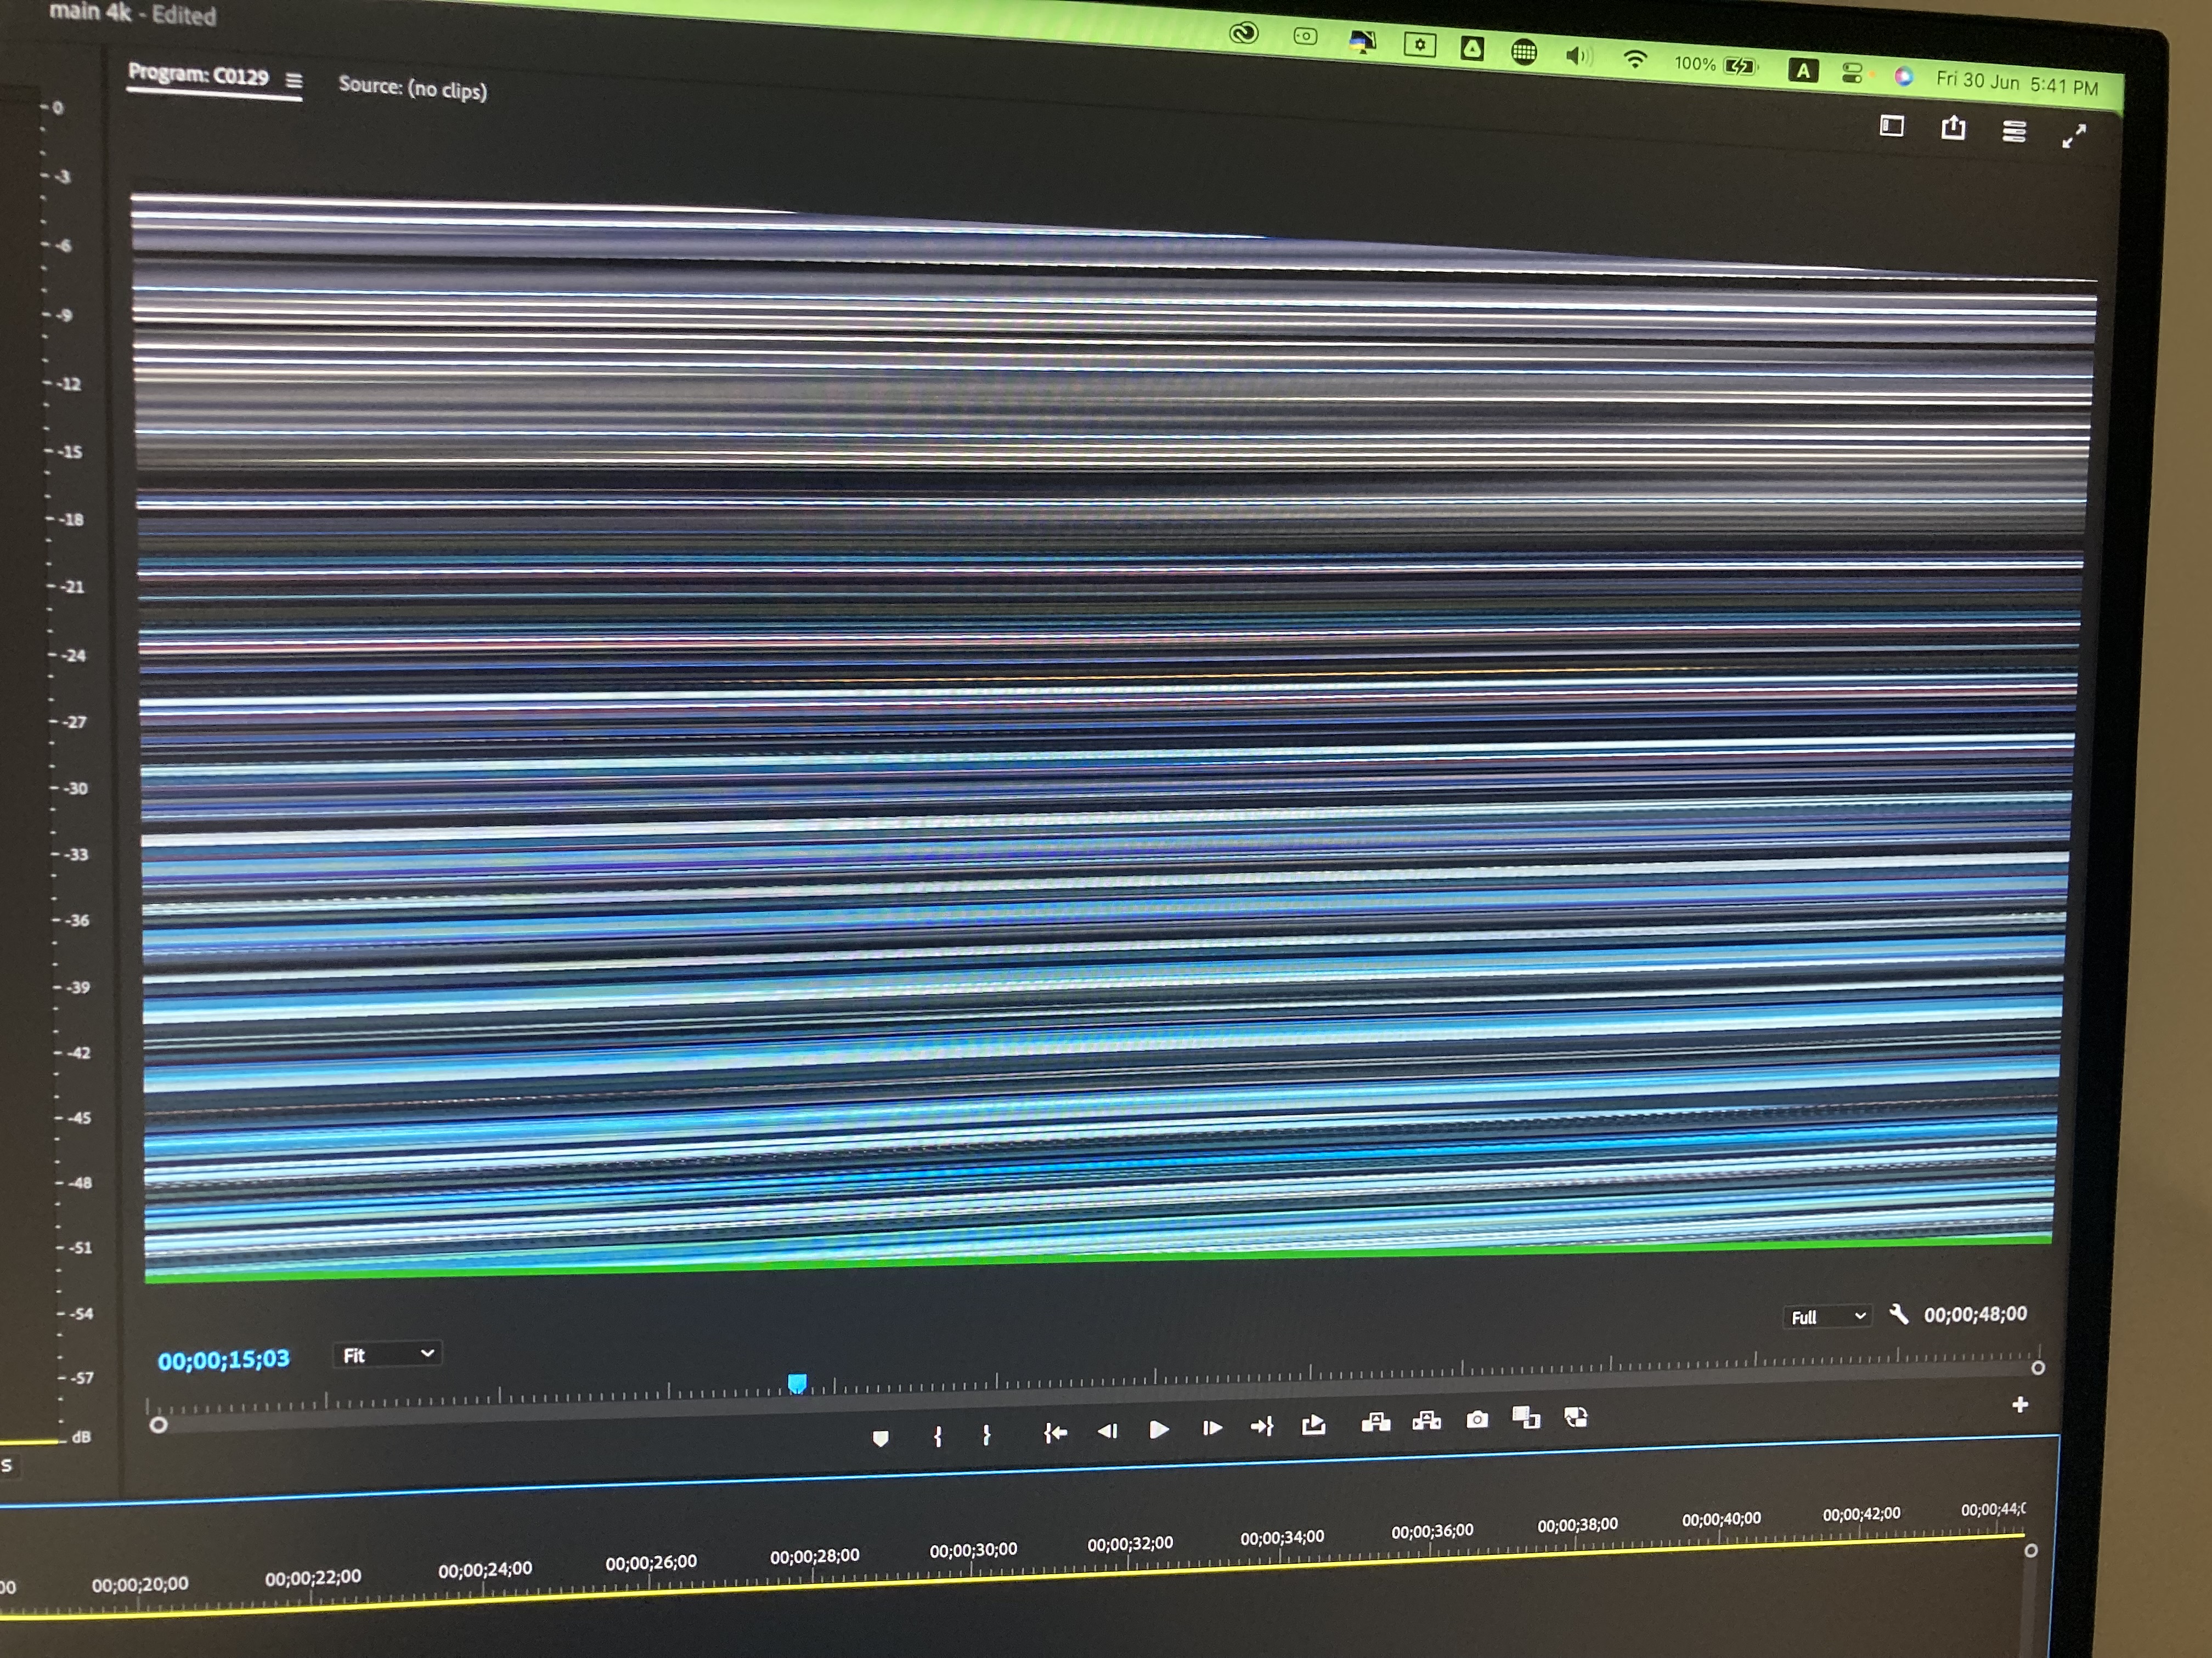The image size is (2212, 1658).
Task: Click the panel layout icon at the top right
Action: pos(1891,125)
